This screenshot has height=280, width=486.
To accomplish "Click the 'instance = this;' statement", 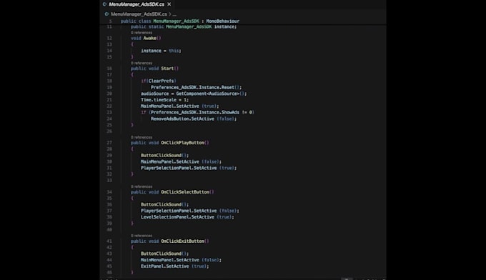I will 161,51.
